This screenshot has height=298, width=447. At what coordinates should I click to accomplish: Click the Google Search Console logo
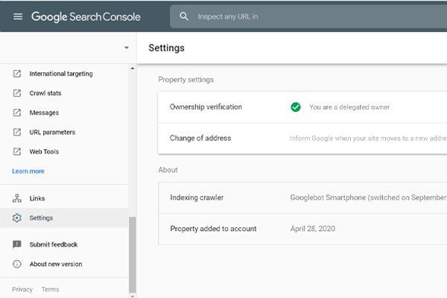coord(86,17)
